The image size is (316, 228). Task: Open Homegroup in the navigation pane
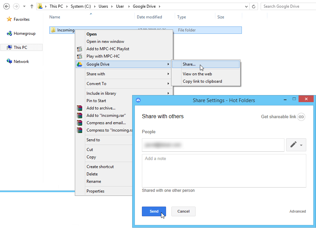24,33
